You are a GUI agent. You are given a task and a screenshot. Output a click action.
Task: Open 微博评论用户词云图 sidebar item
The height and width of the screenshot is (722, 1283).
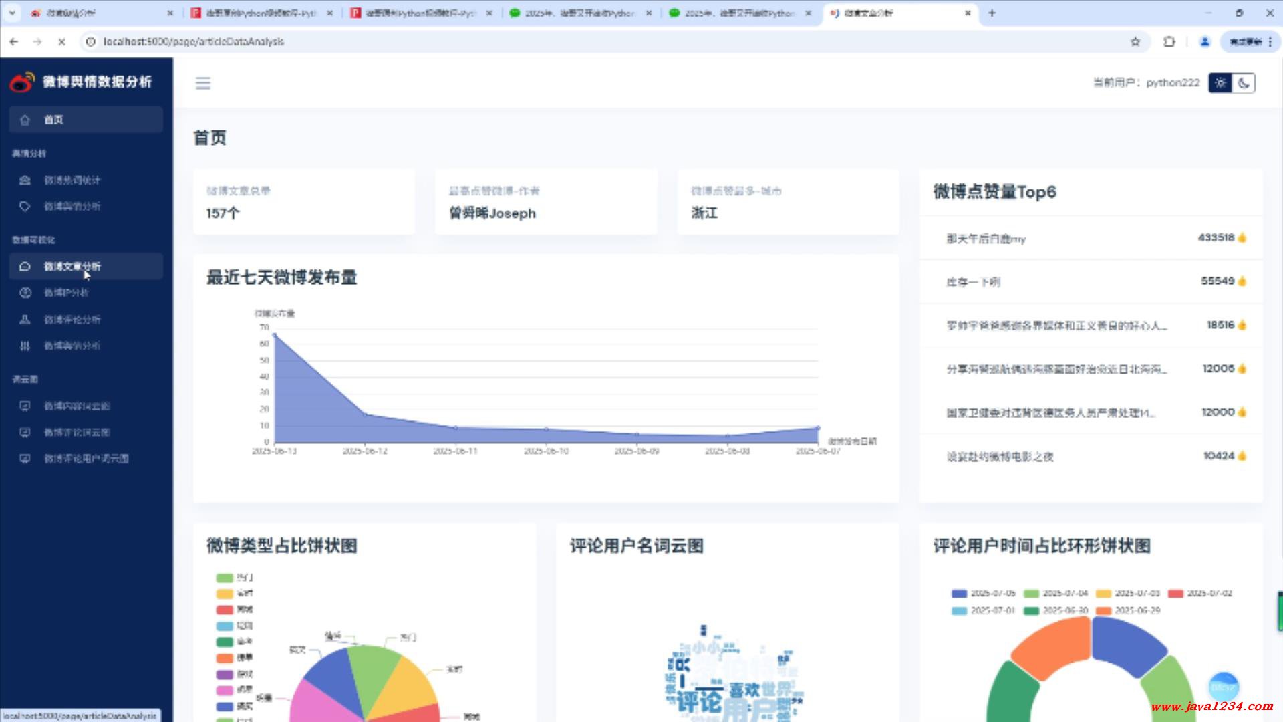point(86,459)
